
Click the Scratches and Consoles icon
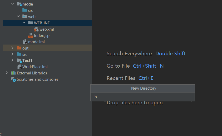point(13,79)
